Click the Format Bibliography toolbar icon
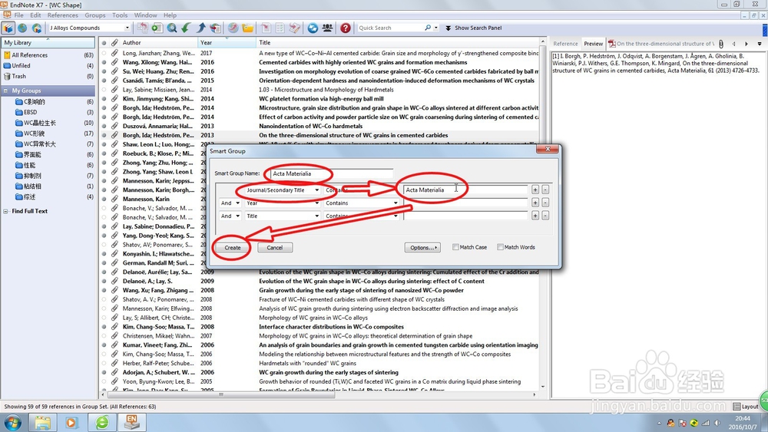Screen dimensions: 768x432 pos(280,28)
